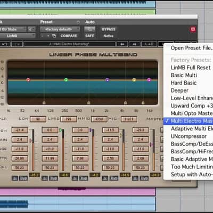Bypass the second band

[53, 178]
